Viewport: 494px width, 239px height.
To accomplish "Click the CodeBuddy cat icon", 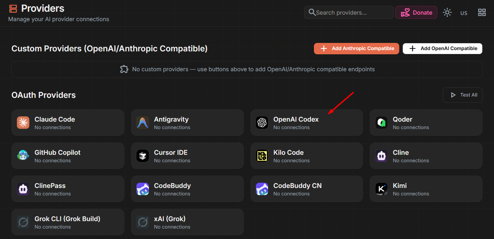I will point(143,189).
